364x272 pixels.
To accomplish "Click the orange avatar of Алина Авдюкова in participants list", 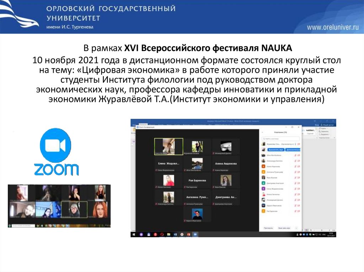I will (263, 166).
